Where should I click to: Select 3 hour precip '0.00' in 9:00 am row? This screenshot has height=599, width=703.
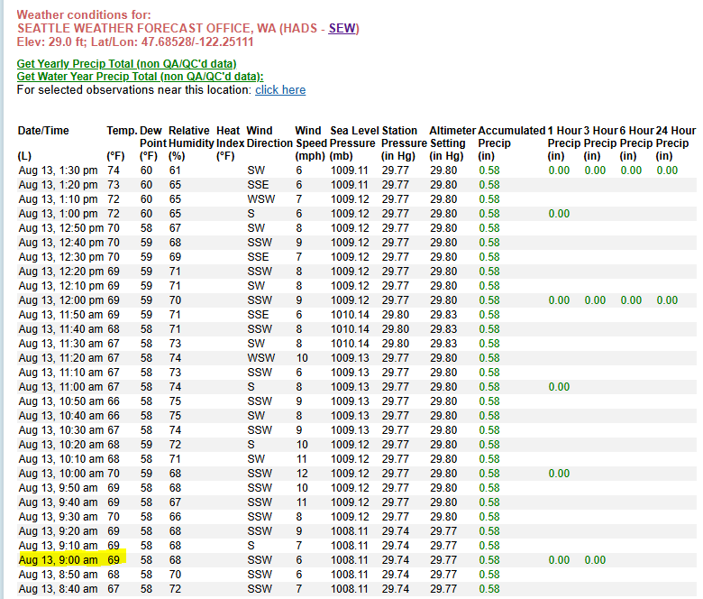pos(595,560)
